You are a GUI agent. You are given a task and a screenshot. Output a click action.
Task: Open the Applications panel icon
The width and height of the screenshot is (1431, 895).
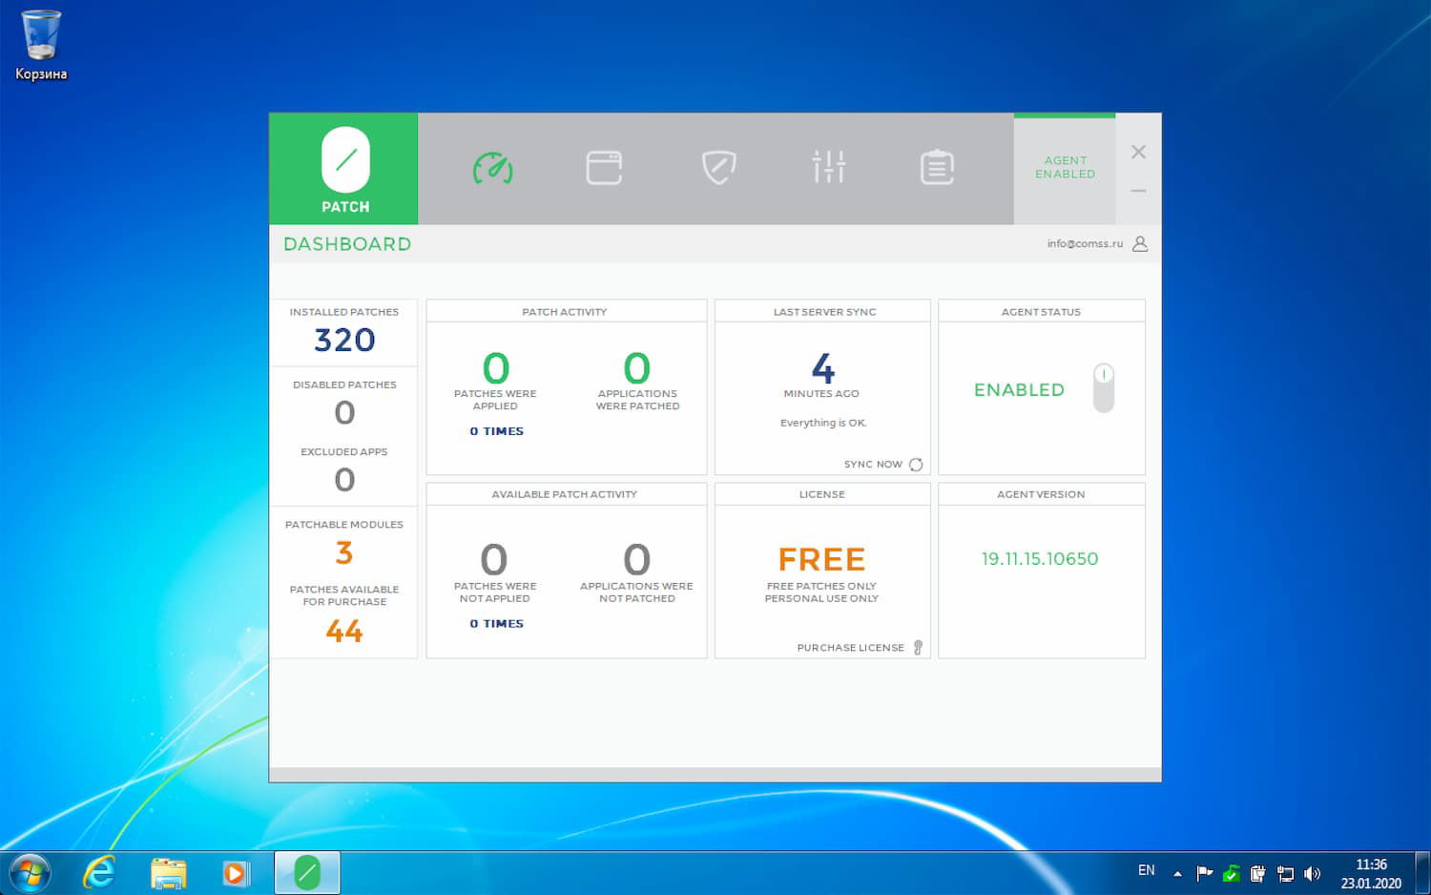(x=605, y=167)
